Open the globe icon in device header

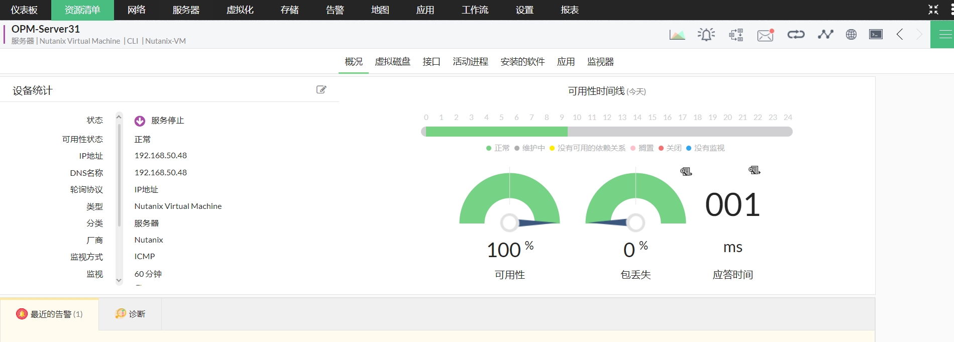pos(851,34)
